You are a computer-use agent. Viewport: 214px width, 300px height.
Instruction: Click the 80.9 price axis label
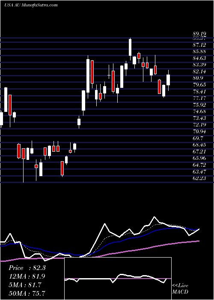(198, 78)
